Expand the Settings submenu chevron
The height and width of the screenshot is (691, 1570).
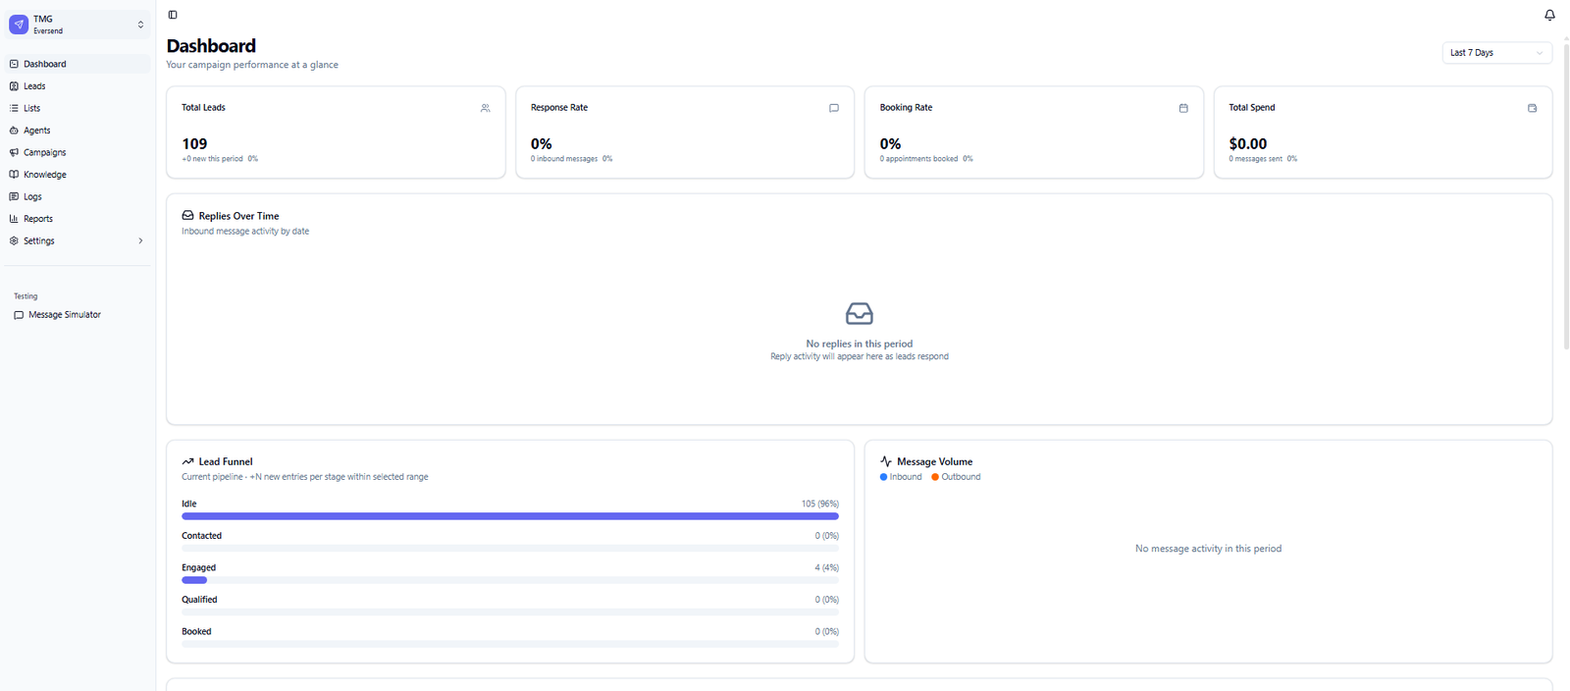point(140,240)
